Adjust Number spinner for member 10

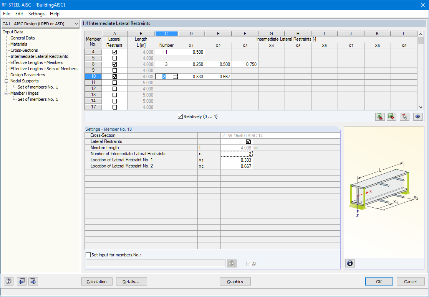175,77
